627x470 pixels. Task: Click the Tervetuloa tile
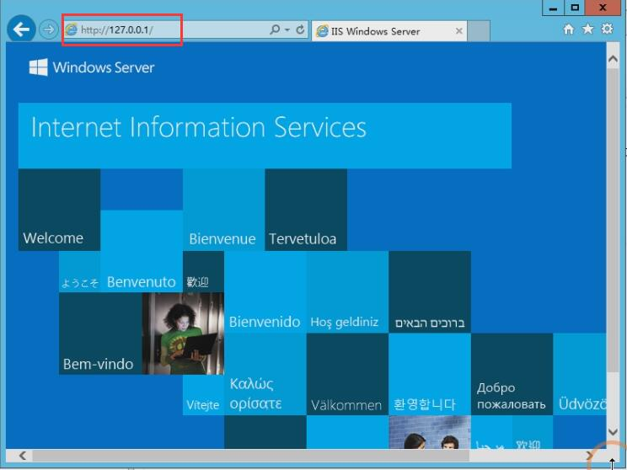click(x=306, y=210)
